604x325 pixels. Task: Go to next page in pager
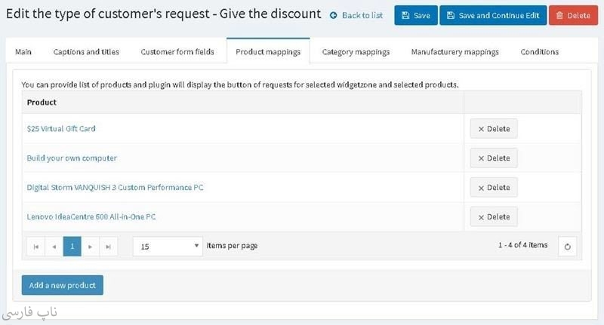click(91, 246)
